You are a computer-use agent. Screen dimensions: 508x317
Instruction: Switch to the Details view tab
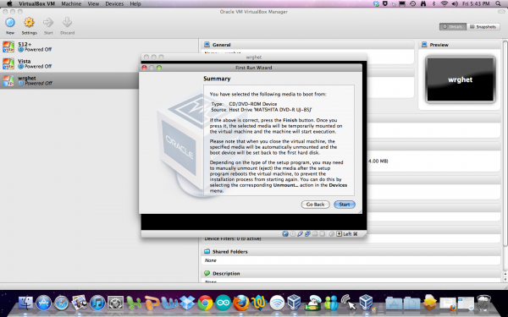pyautogui.click(x=453, y=26)
